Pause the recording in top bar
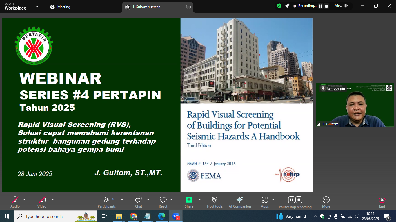Viewport: 396px width, 222px height. (321, 6)
